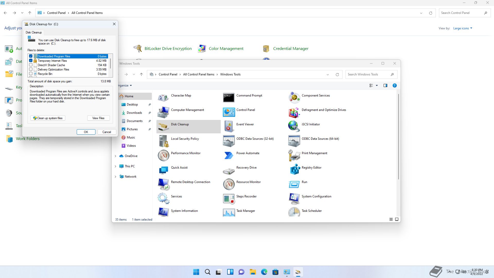The image size is (494, 278).
Task: Click Clean up system files button
Action: (x=48, y=118)
